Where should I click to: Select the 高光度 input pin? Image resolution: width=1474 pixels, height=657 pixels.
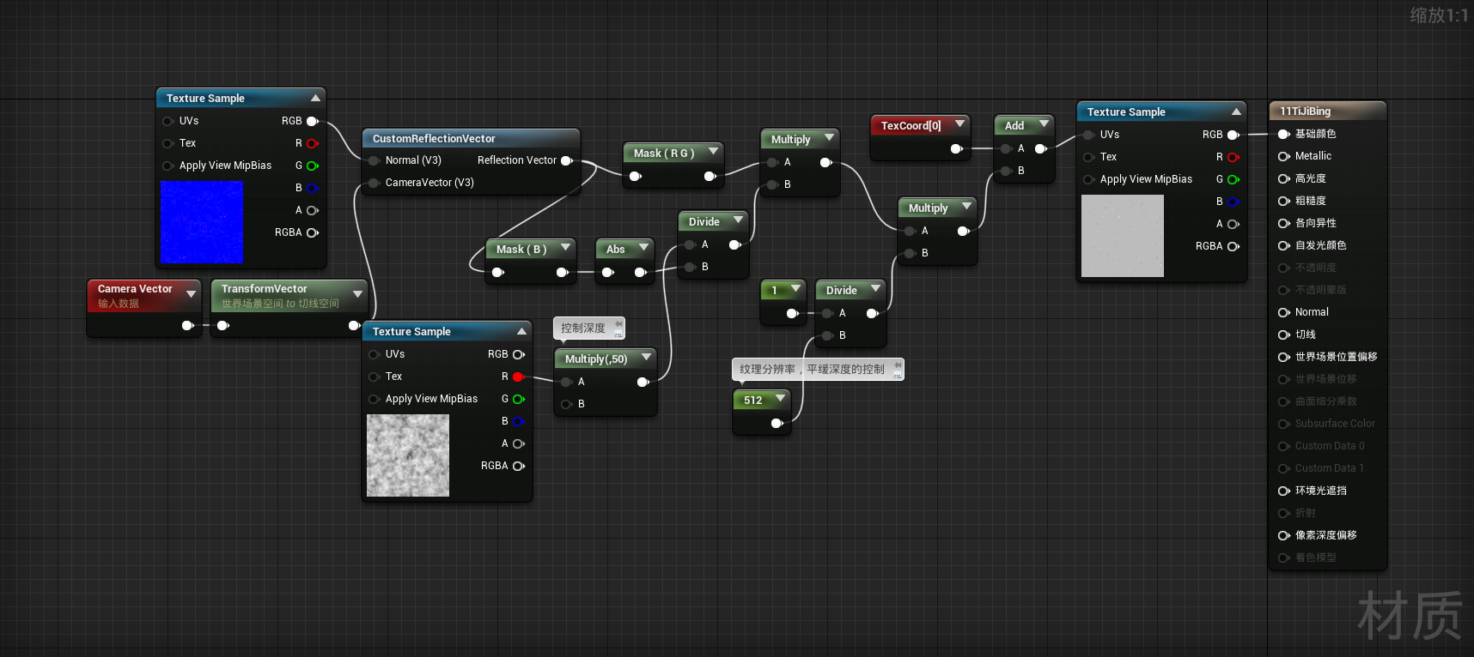pyautogui.click(x=1284, y=178)
